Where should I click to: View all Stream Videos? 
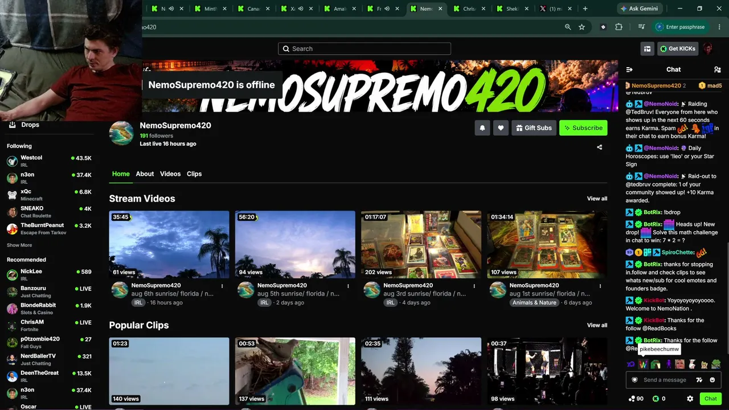click(x=597, y=199)
